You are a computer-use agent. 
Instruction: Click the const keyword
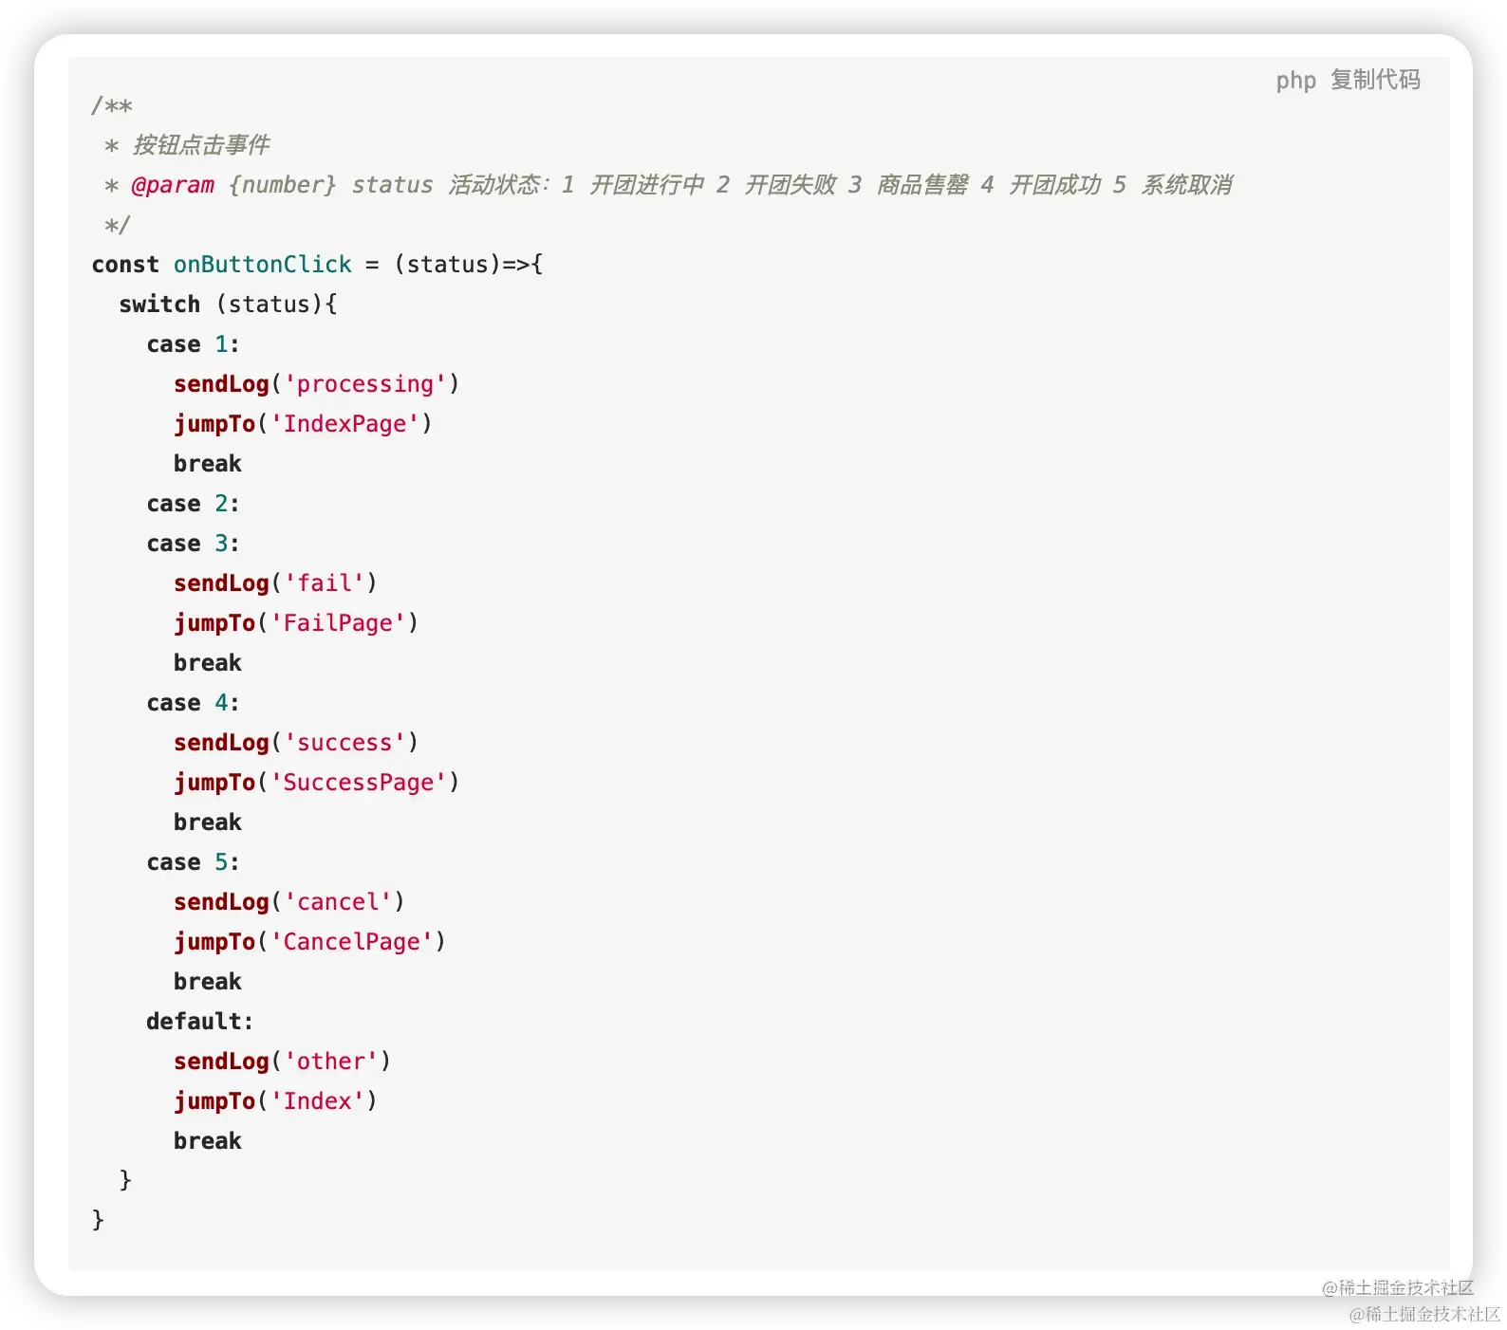pos(125,265)
